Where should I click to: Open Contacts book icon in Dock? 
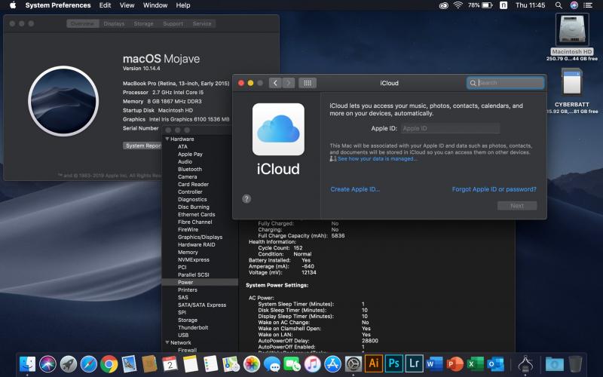[x=149, y=363]
